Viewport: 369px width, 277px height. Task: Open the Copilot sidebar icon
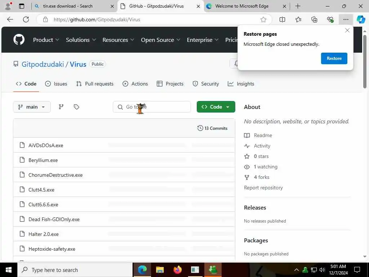coord(361,19)
